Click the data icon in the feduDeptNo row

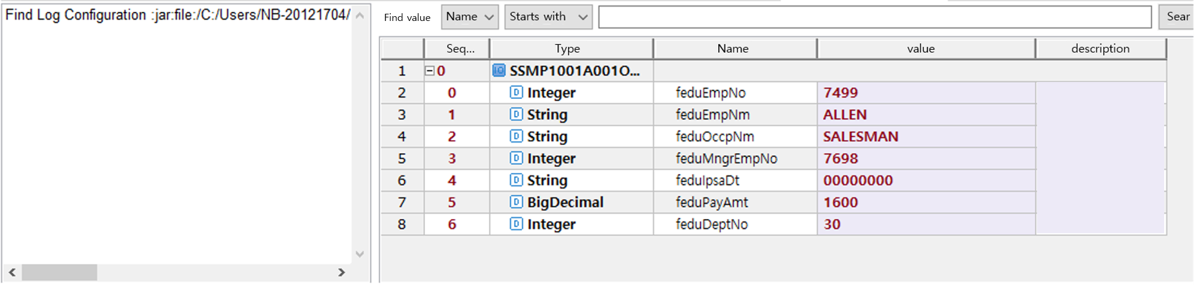point(516,224)
